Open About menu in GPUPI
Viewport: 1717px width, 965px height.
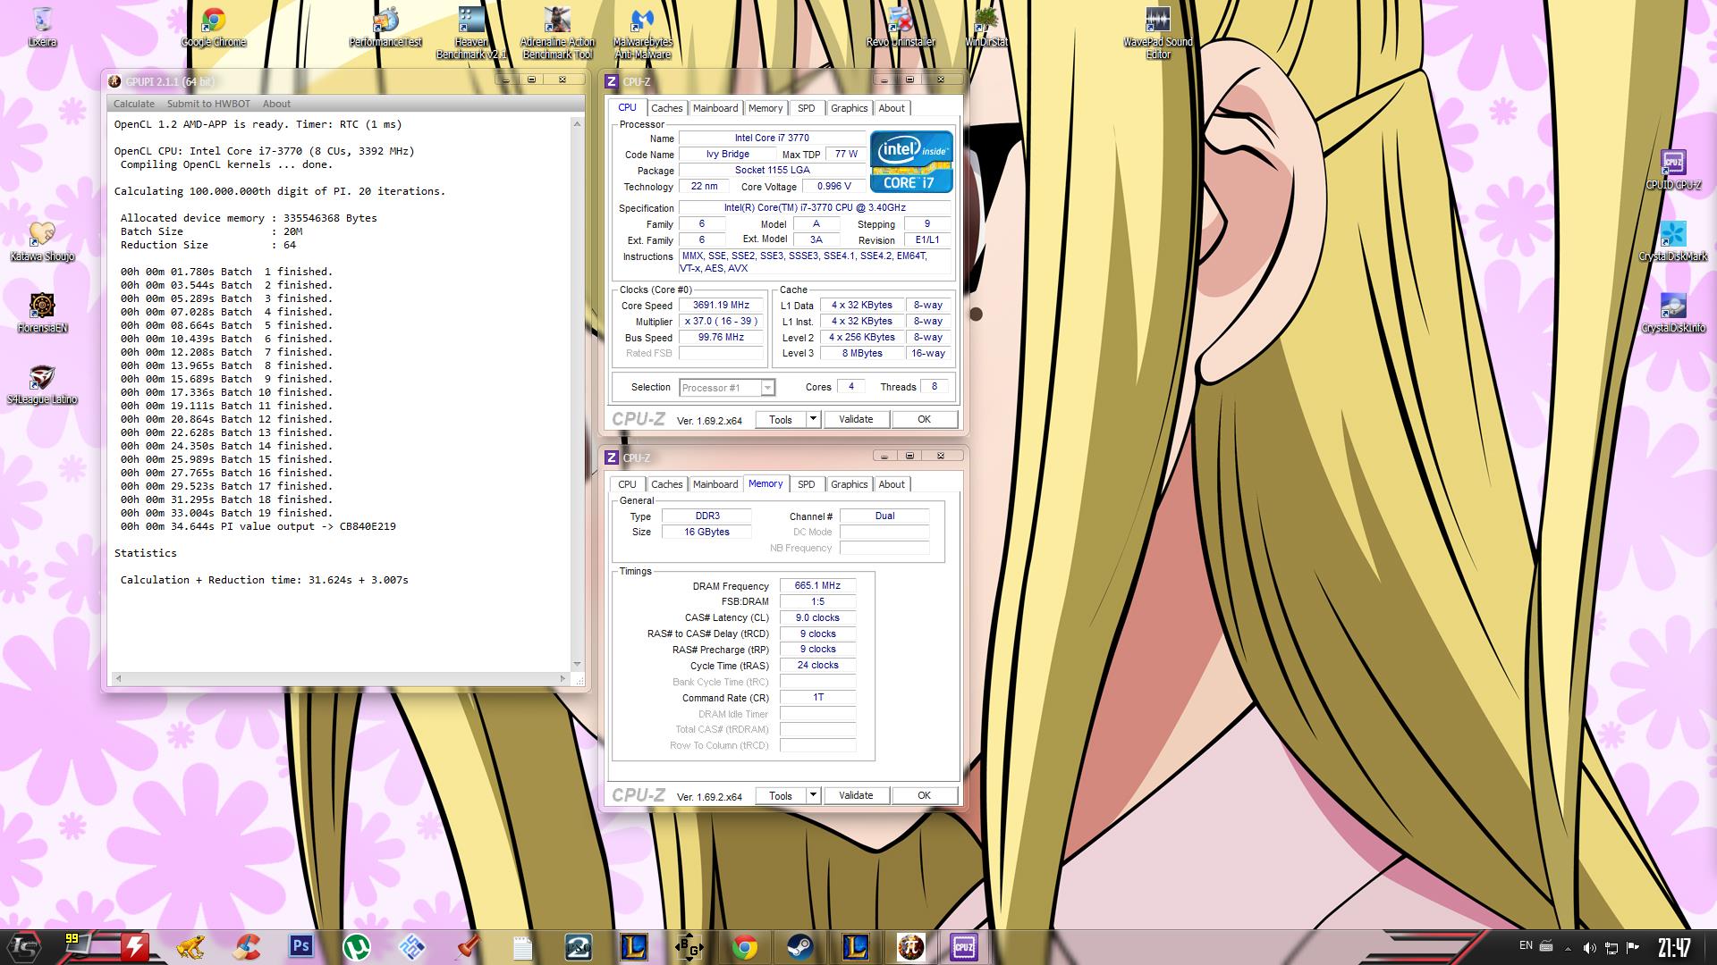click(276, 104)
